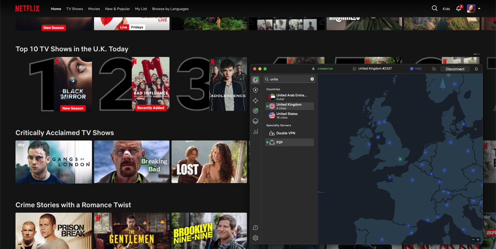Choose Double VPN specialty server

click(290, 133)
